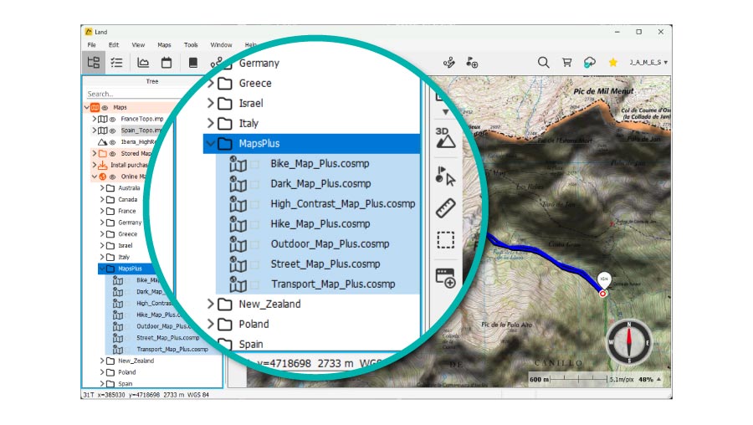Click the Tree panel header

(152, 82)
